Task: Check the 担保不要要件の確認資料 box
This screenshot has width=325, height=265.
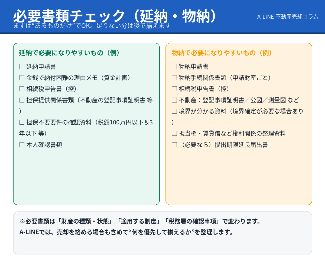Action: point(22,122)
